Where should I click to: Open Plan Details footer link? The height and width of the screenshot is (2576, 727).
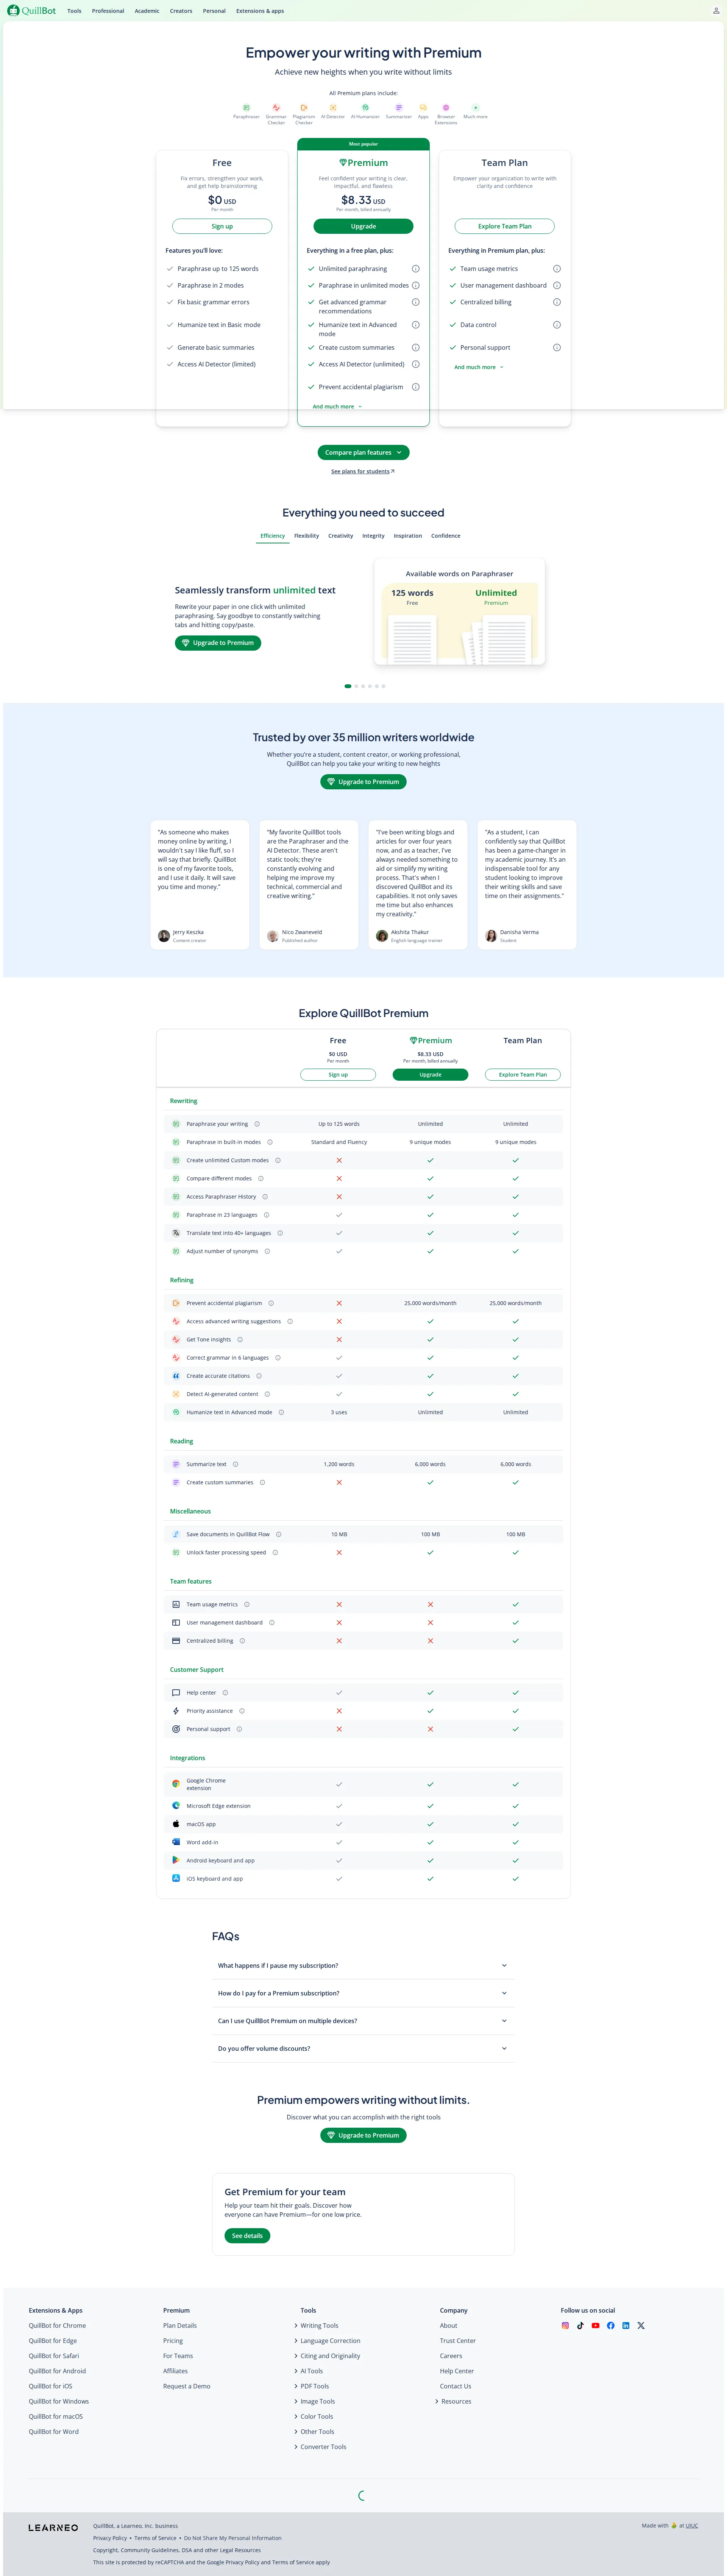point(180,2326)
